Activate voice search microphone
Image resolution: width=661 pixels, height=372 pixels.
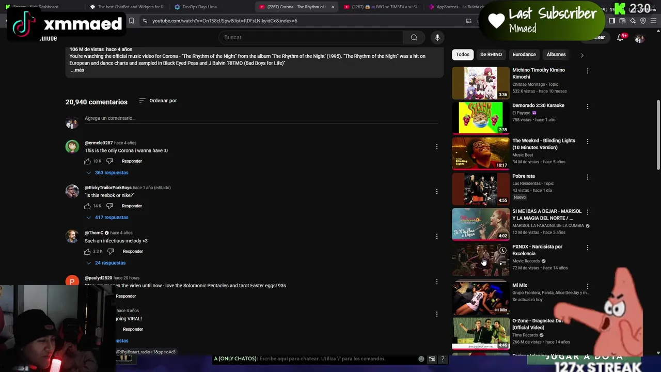[437, 37]
